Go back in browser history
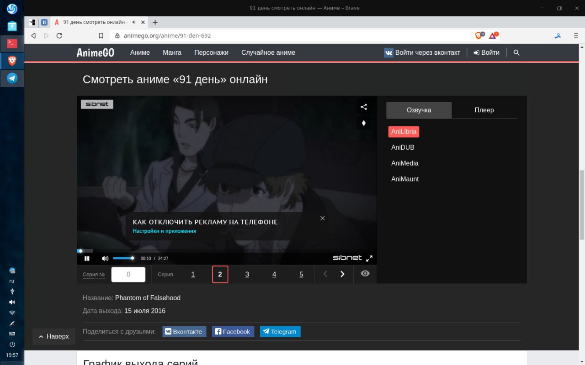Image resolution: width=585 pixels, height=365 pixels. 33,36
